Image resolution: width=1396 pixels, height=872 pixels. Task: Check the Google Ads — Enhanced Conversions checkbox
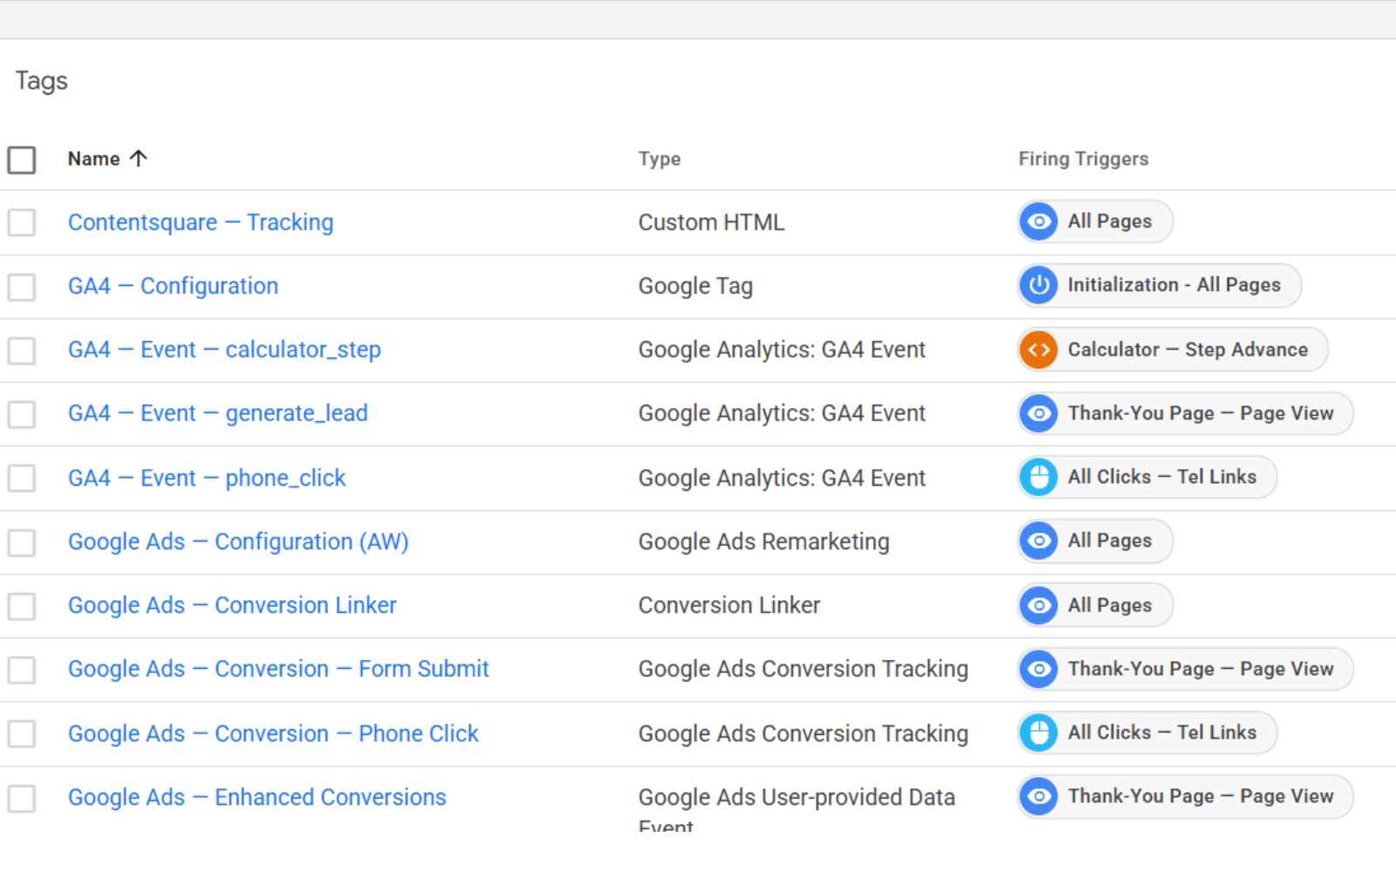click(x=21, y=796)
